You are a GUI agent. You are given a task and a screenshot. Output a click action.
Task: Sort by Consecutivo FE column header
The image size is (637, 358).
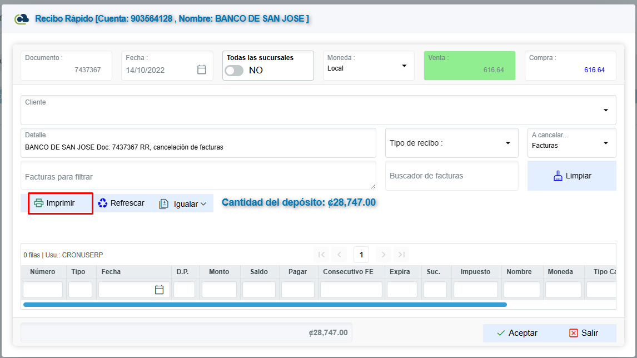point(348,271)
